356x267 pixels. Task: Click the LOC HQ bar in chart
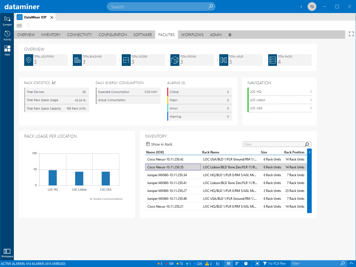53,178
